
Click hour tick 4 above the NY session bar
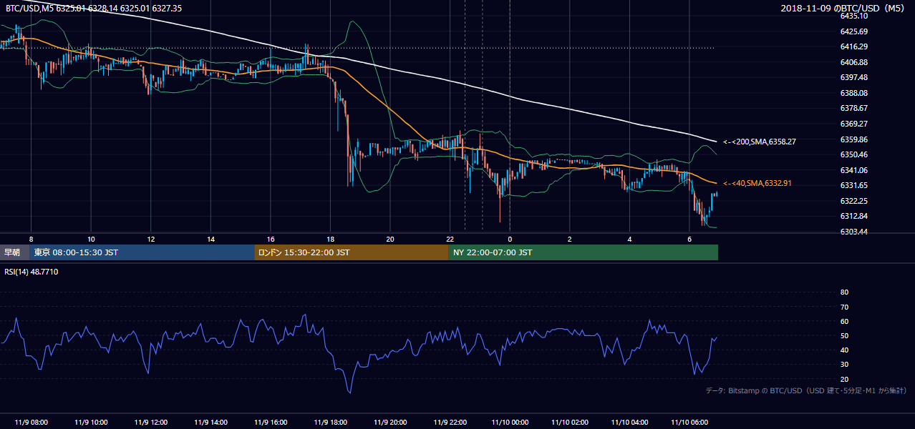[x=629, y=239]
